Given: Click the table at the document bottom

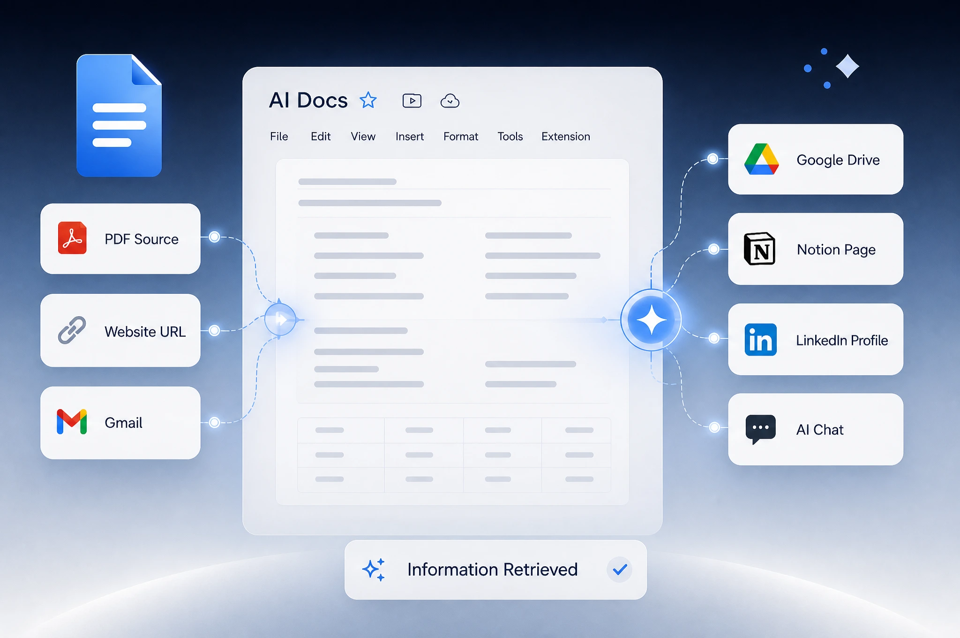Looking at the screenshot, I should click(x=454, y=455).
